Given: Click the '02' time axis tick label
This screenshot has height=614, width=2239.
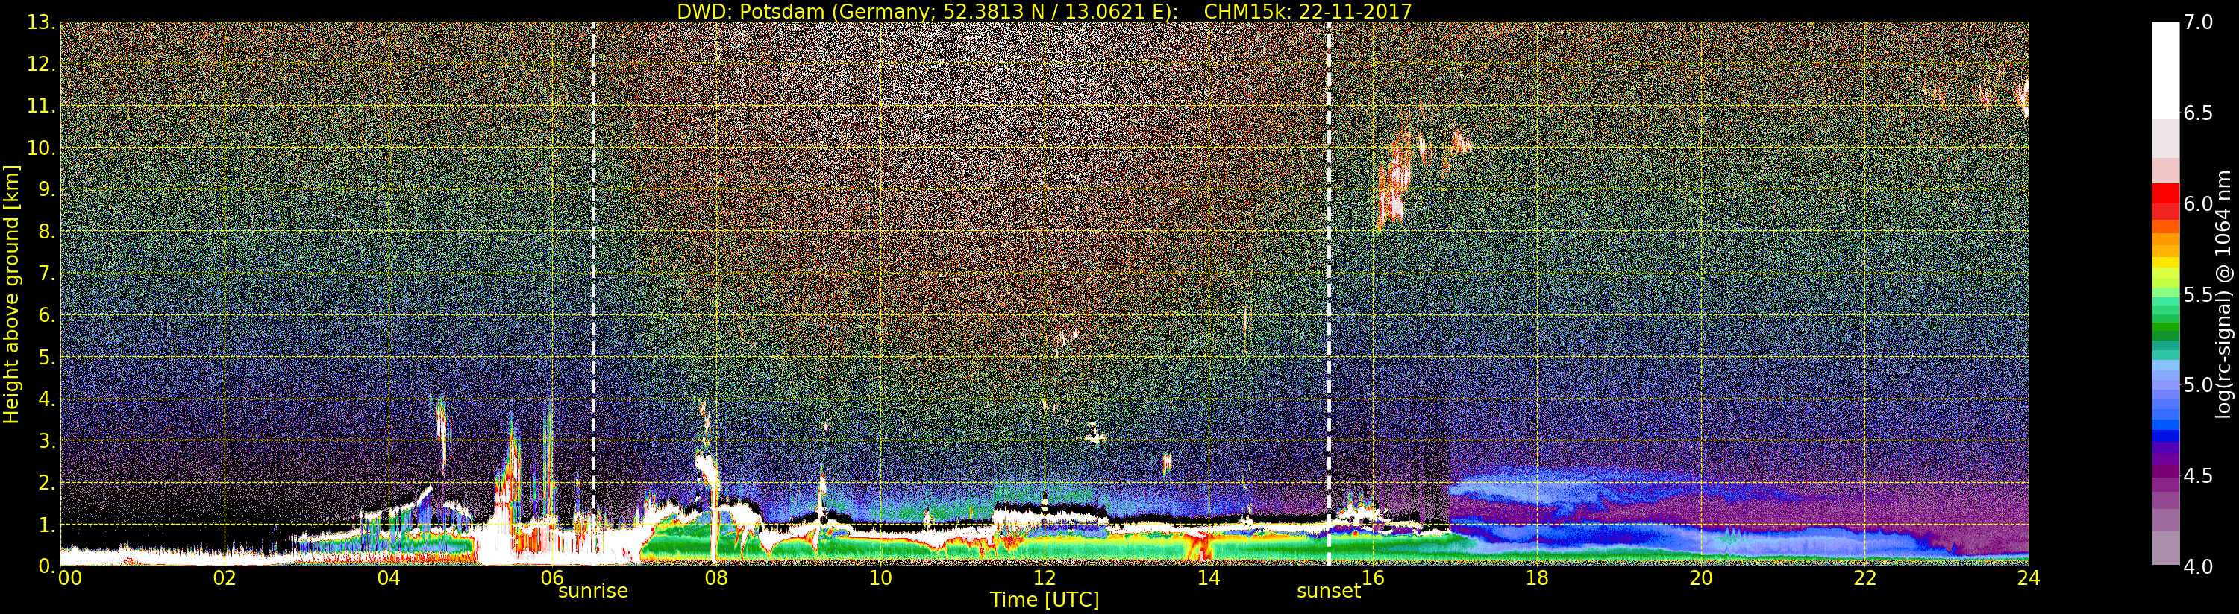Looking at the screenshot, I should (225, 577).
